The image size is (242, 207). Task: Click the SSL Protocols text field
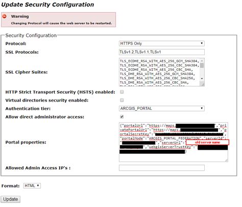coord(162,52)
